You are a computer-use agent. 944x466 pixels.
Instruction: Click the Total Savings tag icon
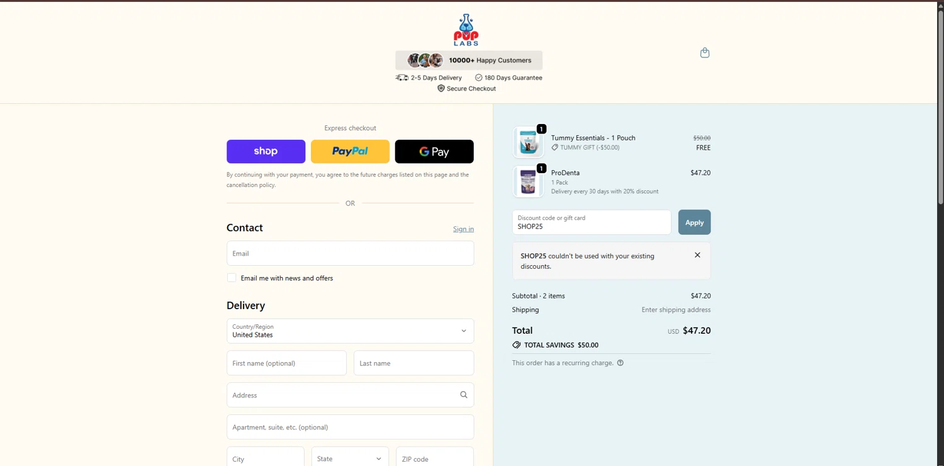pyautogui.click(x=517, y=345)
